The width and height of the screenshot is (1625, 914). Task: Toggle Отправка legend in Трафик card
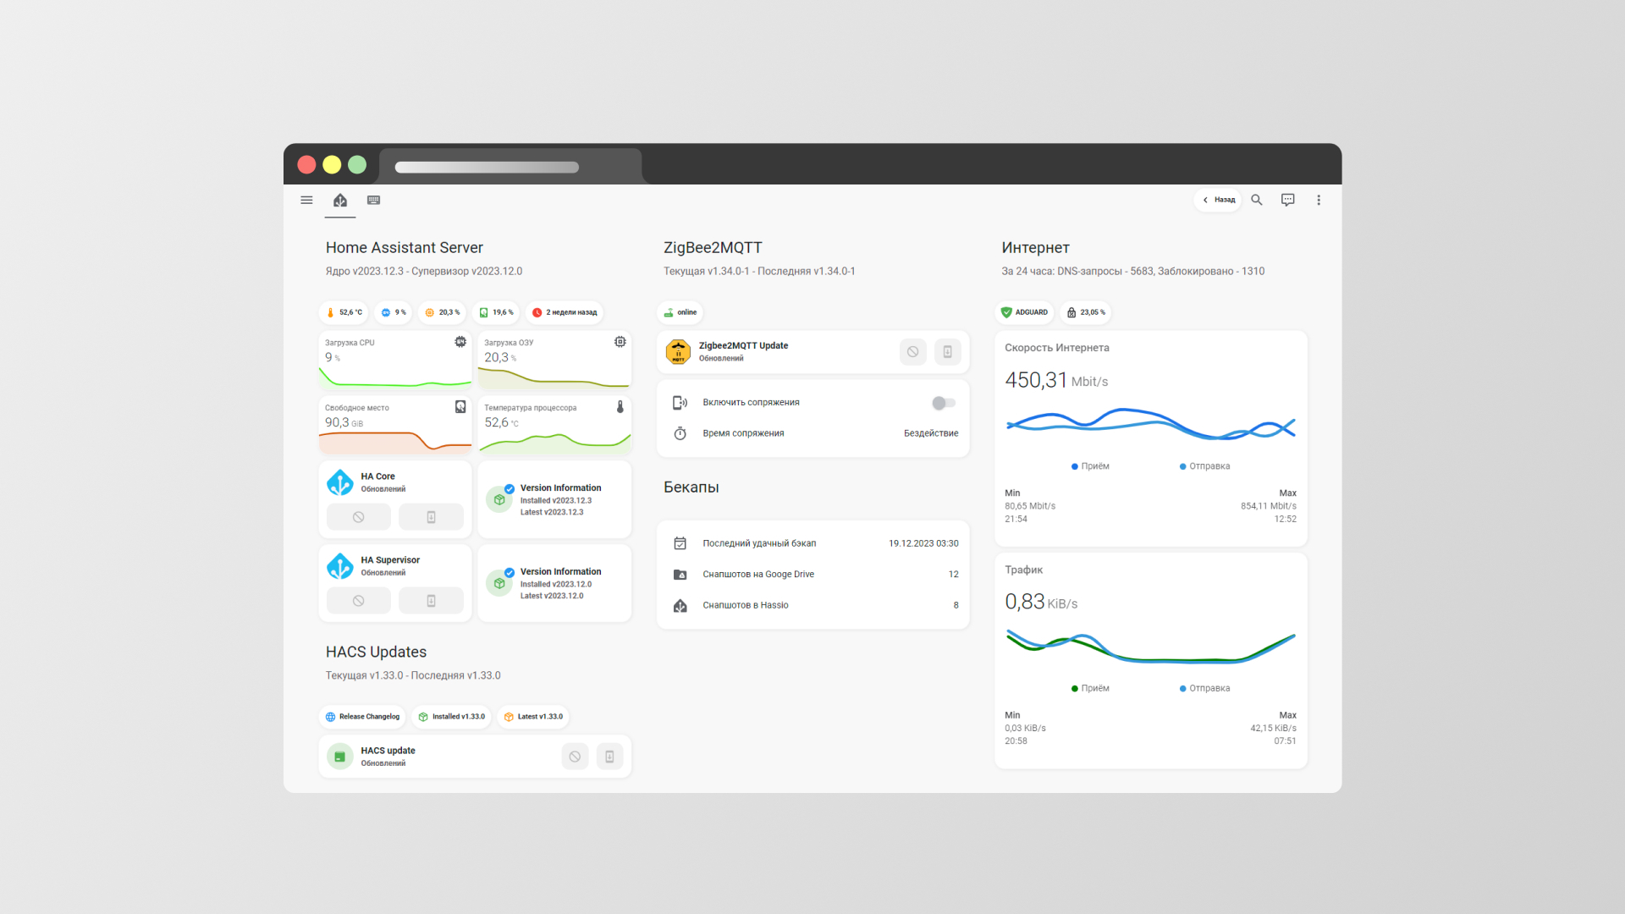point(1204,688)
